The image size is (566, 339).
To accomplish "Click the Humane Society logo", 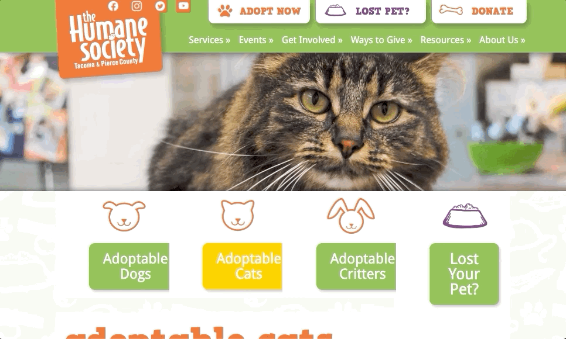I will pyautogui.click(x=109, y=38).
